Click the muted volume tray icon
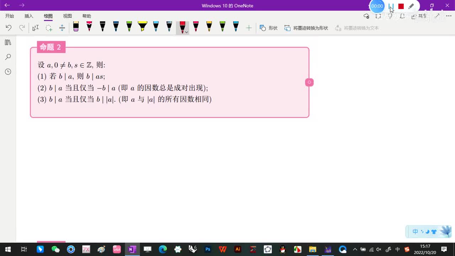Screen dimensions: 455x256 tap(379, 249)
